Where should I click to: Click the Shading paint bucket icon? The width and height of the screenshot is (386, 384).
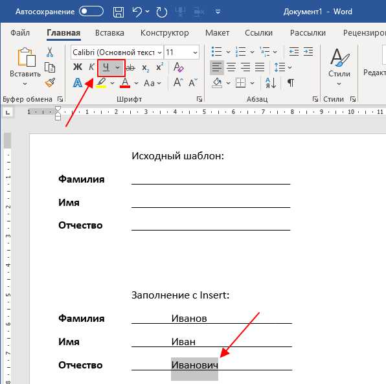click(217, 83)
